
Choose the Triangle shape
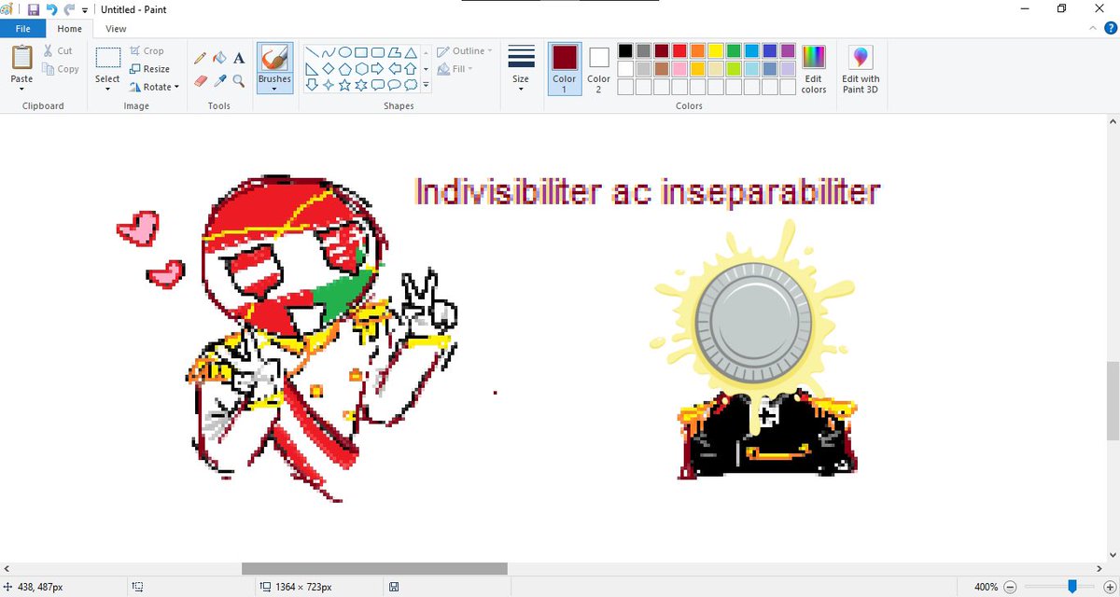(409, 52)
